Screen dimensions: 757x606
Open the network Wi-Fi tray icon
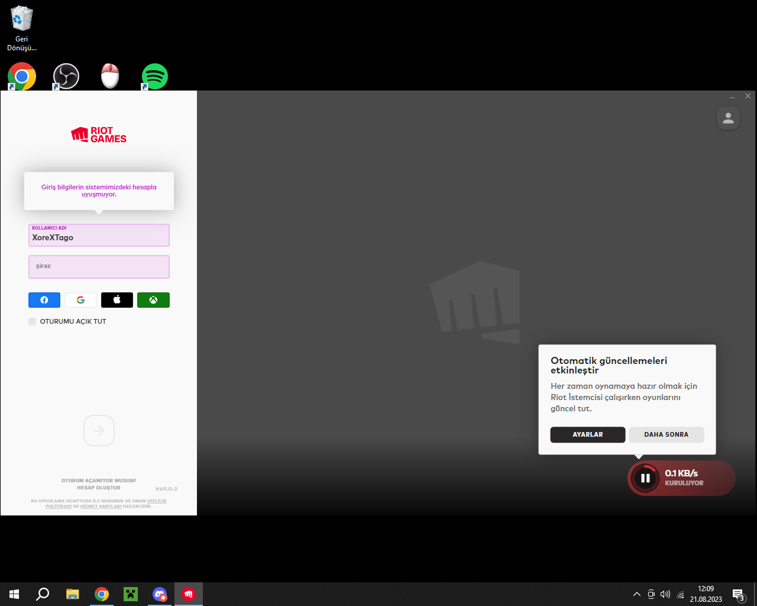[680, 594]
